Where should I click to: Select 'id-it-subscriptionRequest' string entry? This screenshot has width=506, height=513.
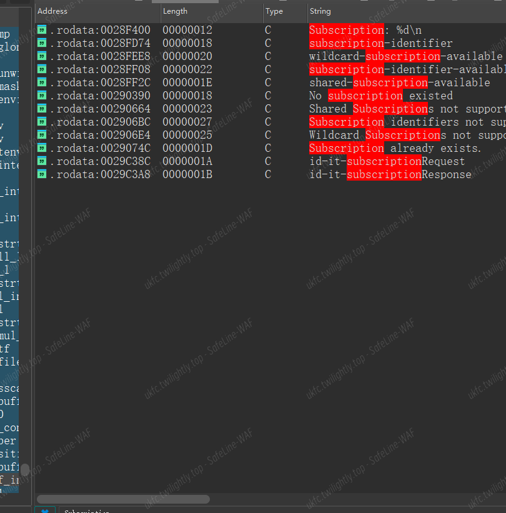tap(387, 161)
